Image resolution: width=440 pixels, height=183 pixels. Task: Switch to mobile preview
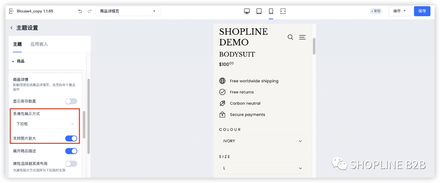pyautogui.click(x=271, y=11)
